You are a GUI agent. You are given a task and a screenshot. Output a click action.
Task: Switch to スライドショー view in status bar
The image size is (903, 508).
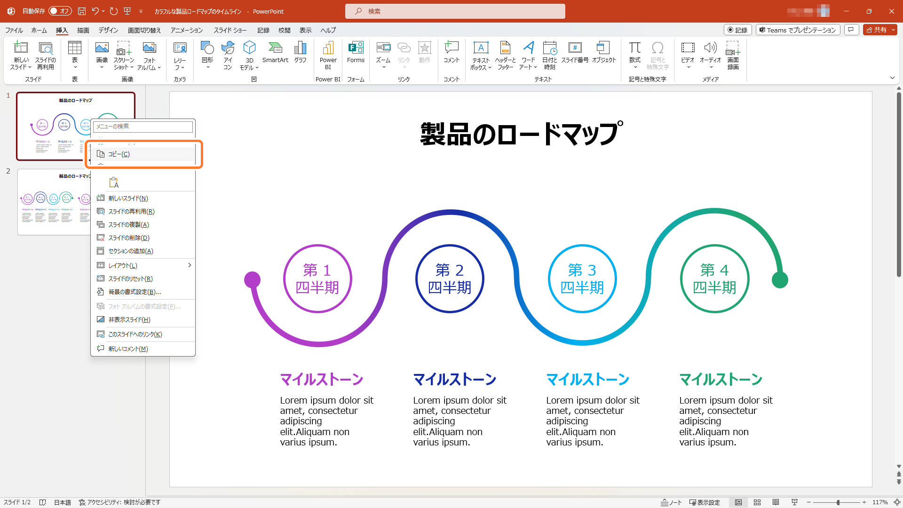tap(794, 502)
